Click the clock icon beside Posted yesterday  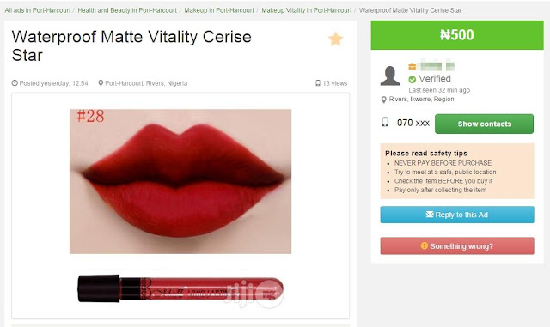point(15,83)
